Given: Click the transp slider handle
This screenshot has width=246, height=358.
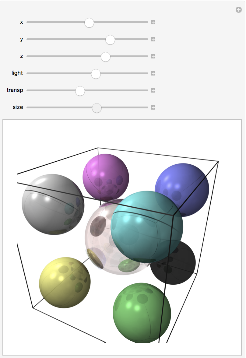Looking at the screenshot, I should (x=80, y=91).
